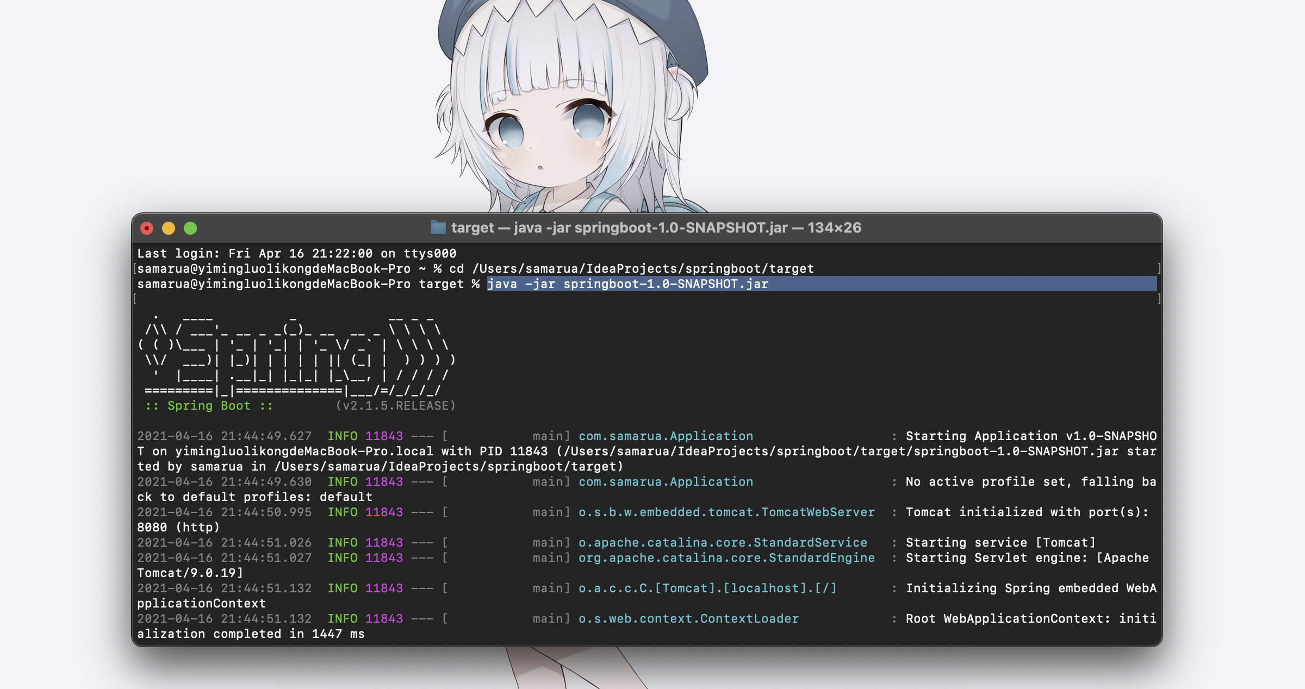Click timestamp '2021-04-16 21:44:49.630'
Image resolution: width=1305 pixels, height=689 pixels.
(225, 481)
